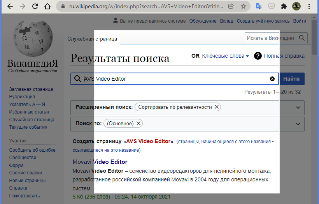Click the Войти login link
Screen dimensions: 319x204
(300, 21)
